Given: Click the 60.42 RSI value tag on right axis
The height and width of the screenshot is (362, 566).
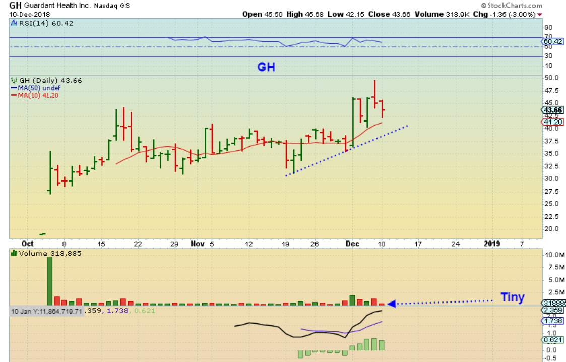Looking at the screenshot, I should 553,41.
